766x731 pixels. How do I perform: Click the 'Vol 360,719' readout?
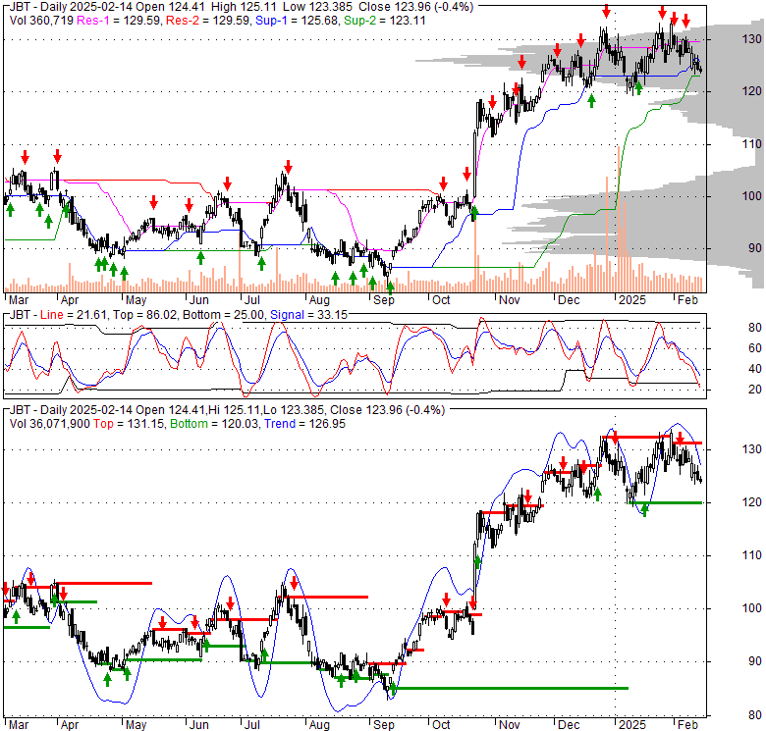point(41,21)
